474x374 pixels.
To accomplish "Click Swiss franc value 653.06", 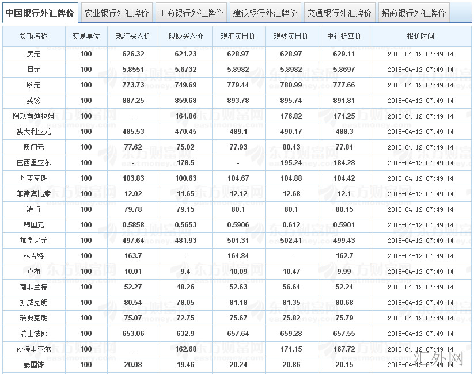I will pyautogui.click(x=133, y=334).
